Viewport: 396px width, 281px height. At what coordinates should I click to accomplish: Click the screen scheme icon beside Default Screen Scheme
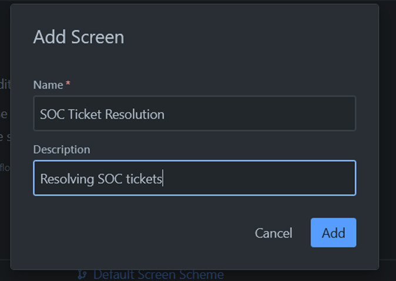coord(82,274)
